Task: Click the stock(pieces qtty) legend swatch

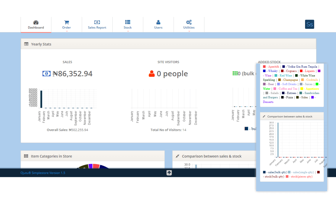Action: [x=287, y=176]
